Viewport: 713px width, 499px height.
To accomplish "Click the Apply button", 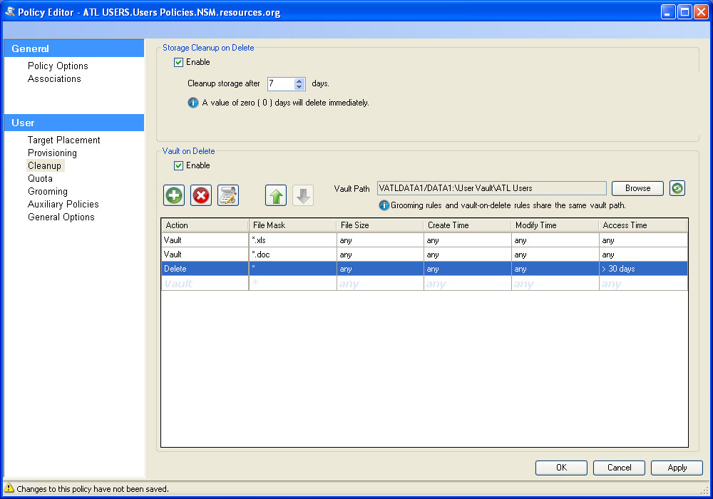I will [x=677, y=468].
